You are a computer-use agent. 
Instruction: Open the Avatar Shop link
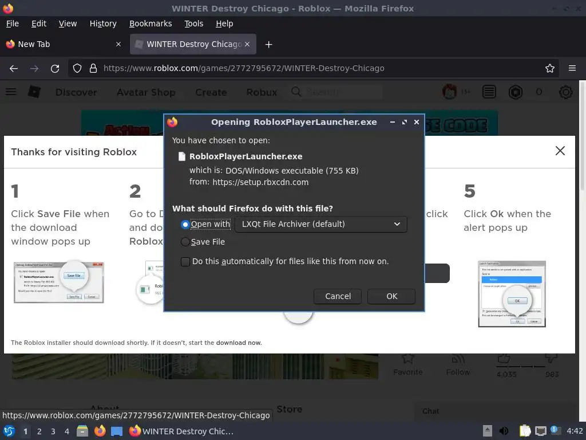tap(146, 92)
